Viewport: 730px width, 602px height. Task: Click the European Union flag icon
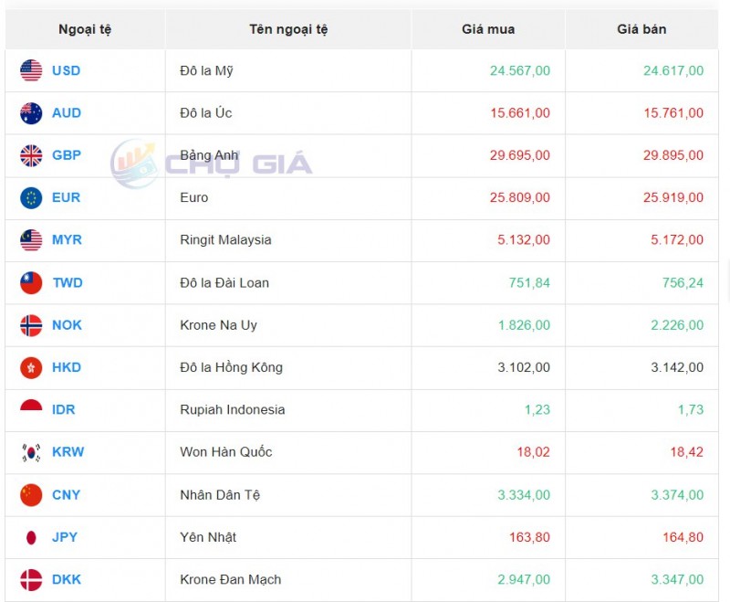(31, 197)
